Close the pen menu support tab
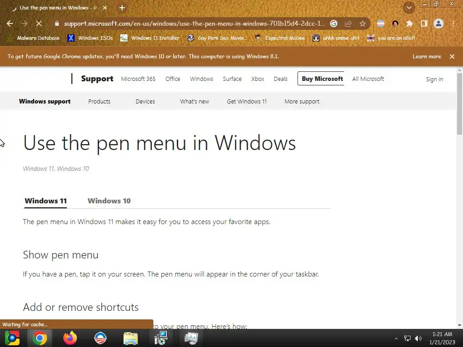Image resolution: width=463 pixels, height=347 pixels. (x=105, y=8)
